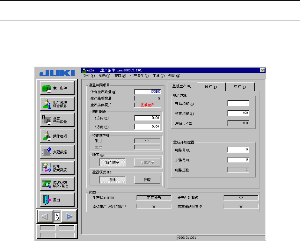The height and width of the screenshot is (241, 300).
Task: Click the 角度 value field
Action: click(x=147, y=147)
